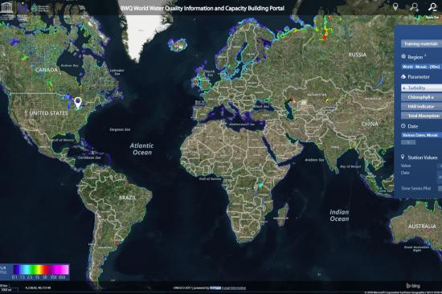Click the location pin icon in top bar
Screen dimensions: 442x294
[395, 6]
